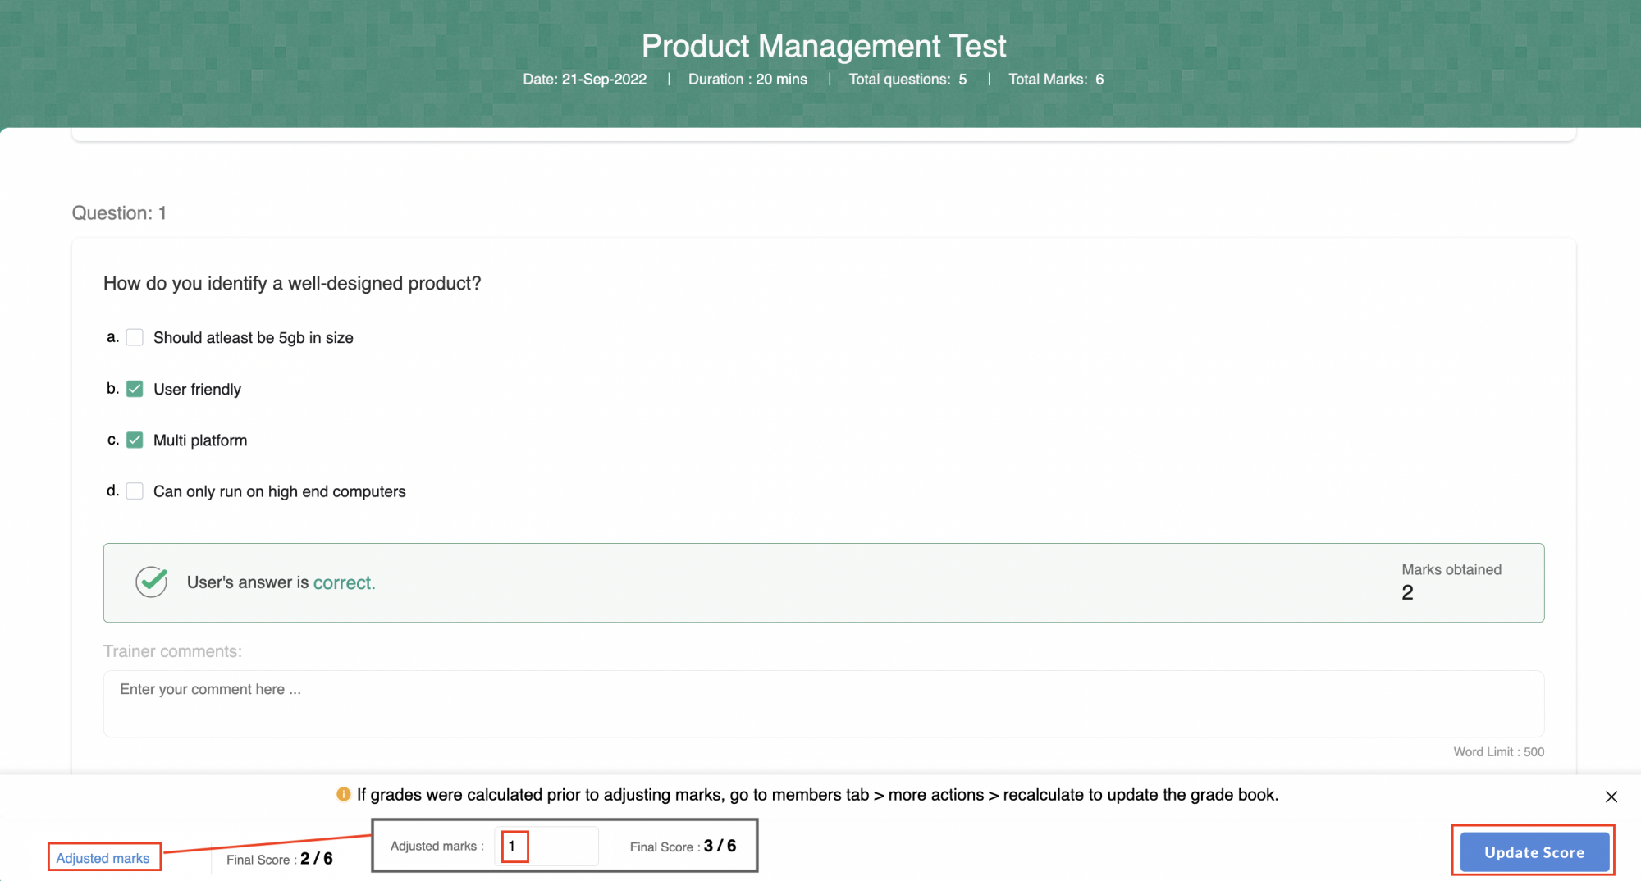This screenshot has width=1641, height=881.
Task: Click the Product Management Test title
Action: coord(823,46)
